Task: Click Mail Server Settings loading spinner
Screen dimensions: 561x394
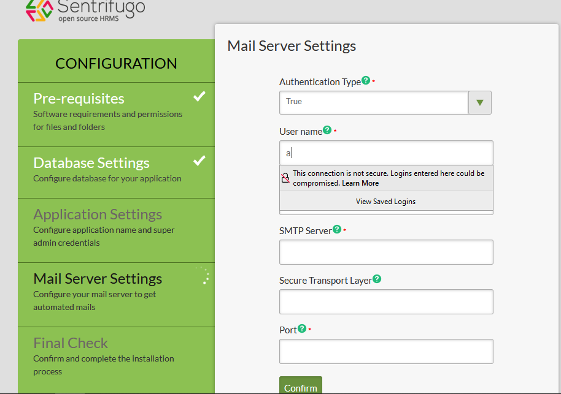Action: pos(203,276)
